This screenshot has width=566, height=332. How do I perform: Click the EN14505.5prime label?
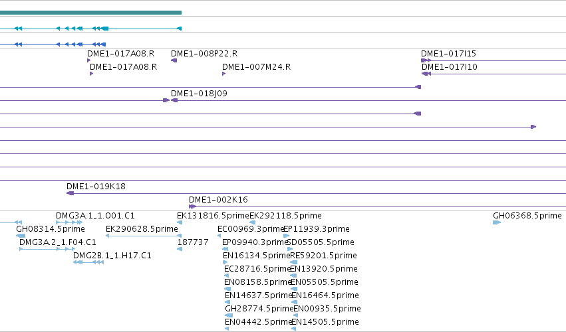pos(325,322)
